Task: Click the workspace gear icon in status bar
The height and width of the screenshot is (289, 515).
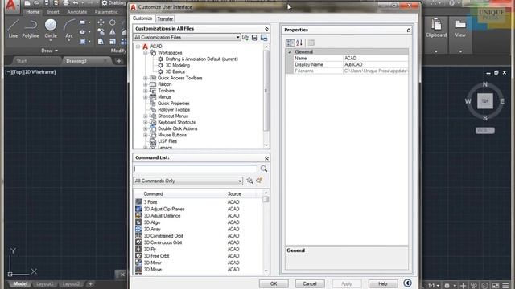Action: (447, 286)
